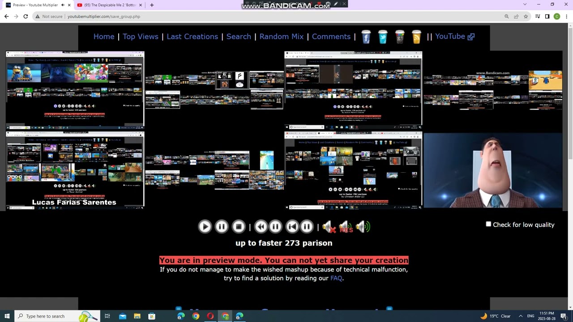Bookmark this page with the star icon

[x=526, y=17]
